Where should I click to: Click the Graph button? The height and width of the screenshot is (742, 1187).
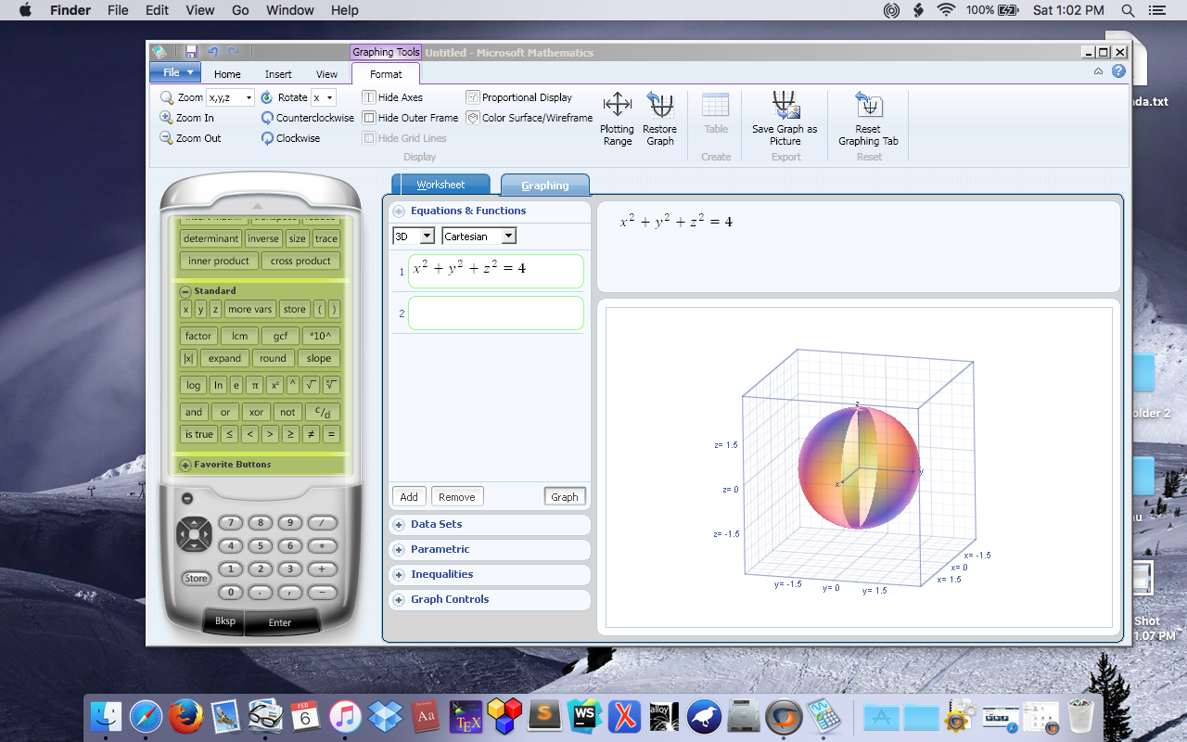click(x=565, y=496)
